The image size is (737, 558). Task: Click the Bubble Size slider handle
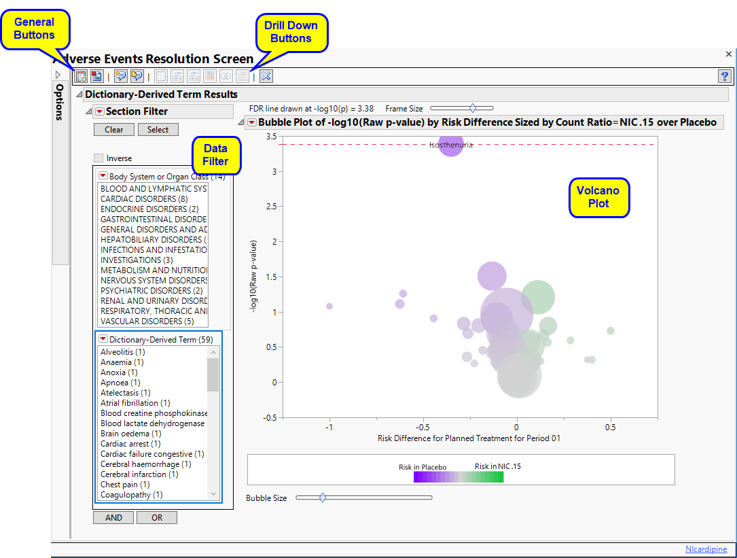point(323,498)
